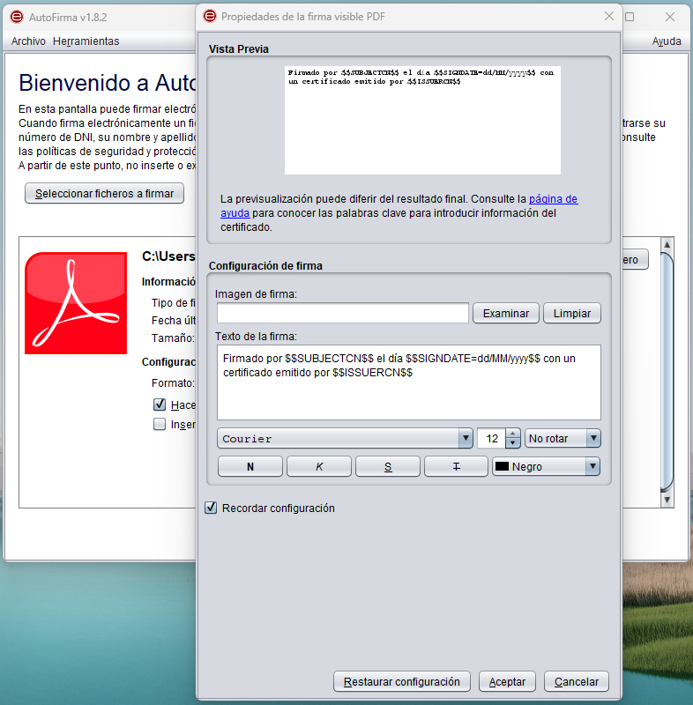693x705 pixels.
Task: Toggle underline S formatting button
Action: point(388,467)
